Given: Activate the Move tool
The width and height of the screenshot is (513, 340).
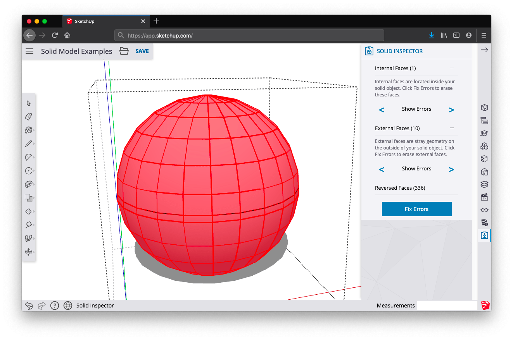Looking at the screenshot, I should click(28, 211).
